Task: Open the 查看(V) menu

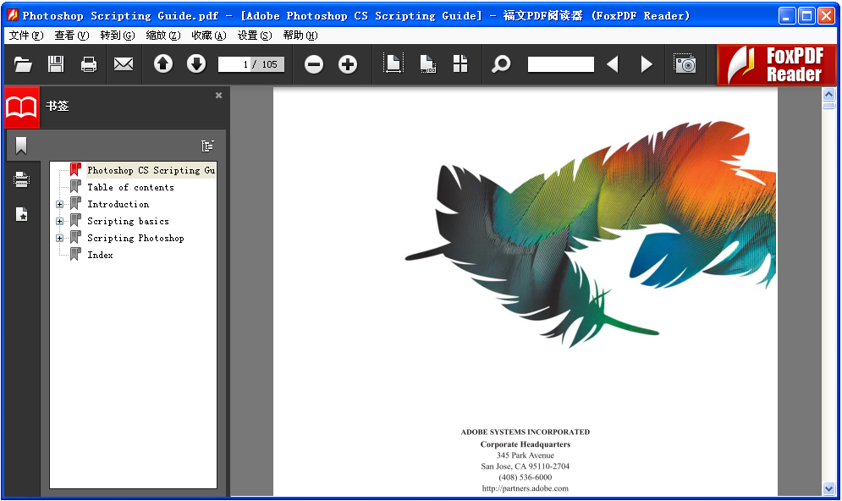Action: [x=72, y=36]
